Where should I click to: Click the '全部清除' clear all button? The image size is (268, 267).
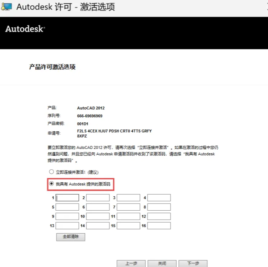[71, 237]
